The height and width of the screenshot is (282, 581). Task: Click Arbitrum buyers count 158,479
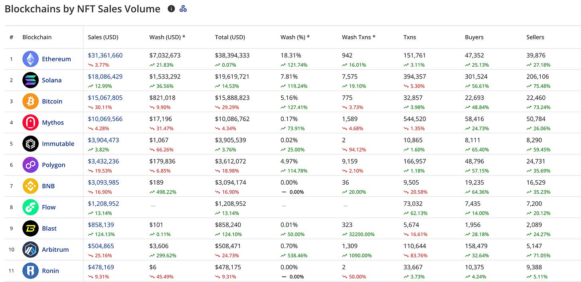(x=476, y=246)
